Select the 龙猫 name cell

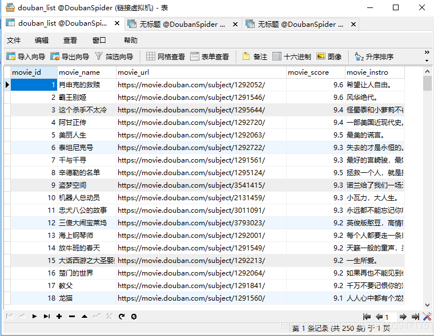(x=87, y=298)
